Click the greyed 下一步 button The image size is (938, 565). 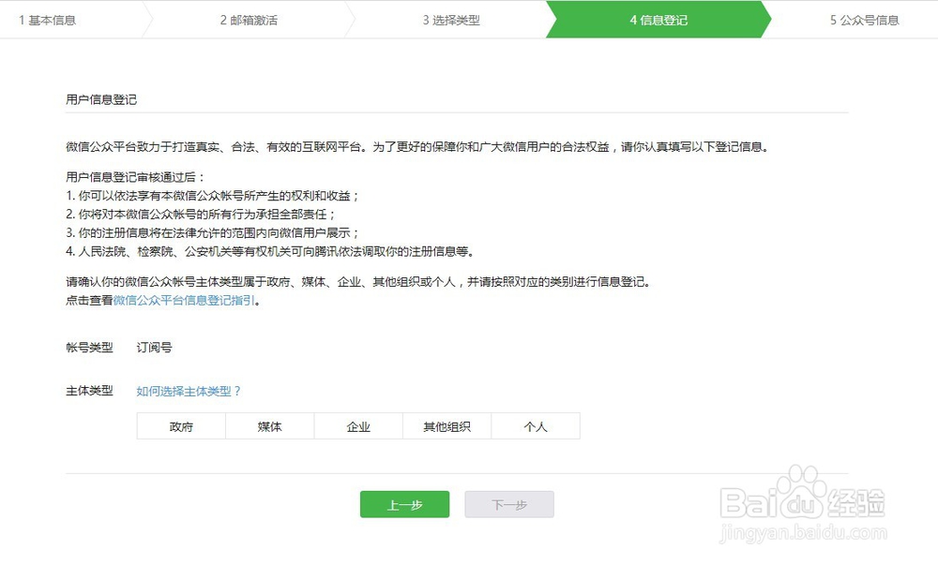pos(509,505)
